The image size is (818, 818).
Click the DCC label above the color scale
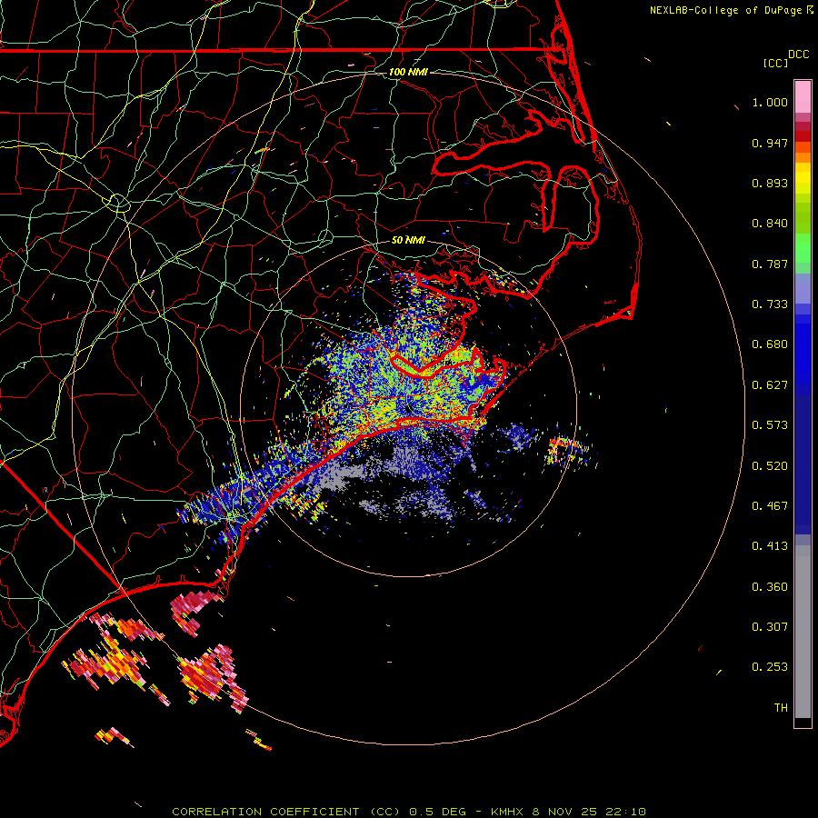tap(798, 55)
